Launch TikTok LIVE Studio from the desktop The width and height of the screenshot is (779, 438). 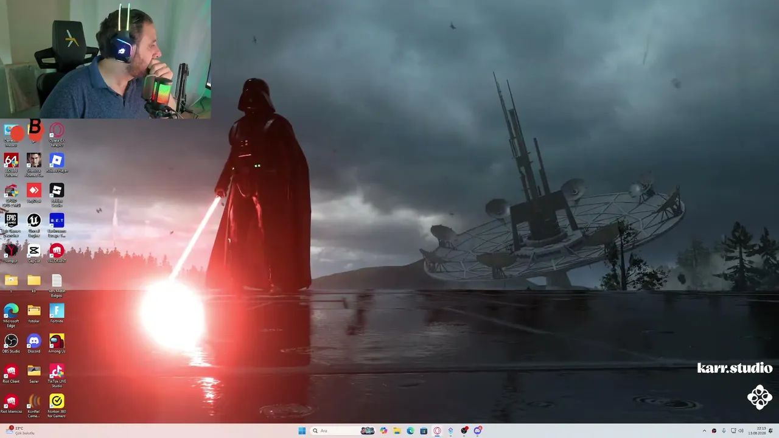57,376
